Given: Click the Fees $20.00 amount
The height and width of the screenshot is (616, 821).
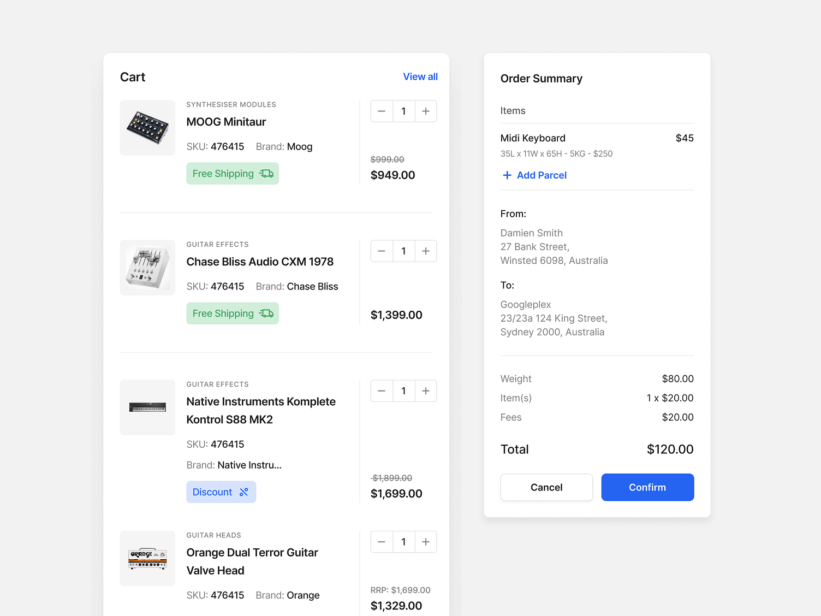Looking at the screenshot, I should pos(677,417).
